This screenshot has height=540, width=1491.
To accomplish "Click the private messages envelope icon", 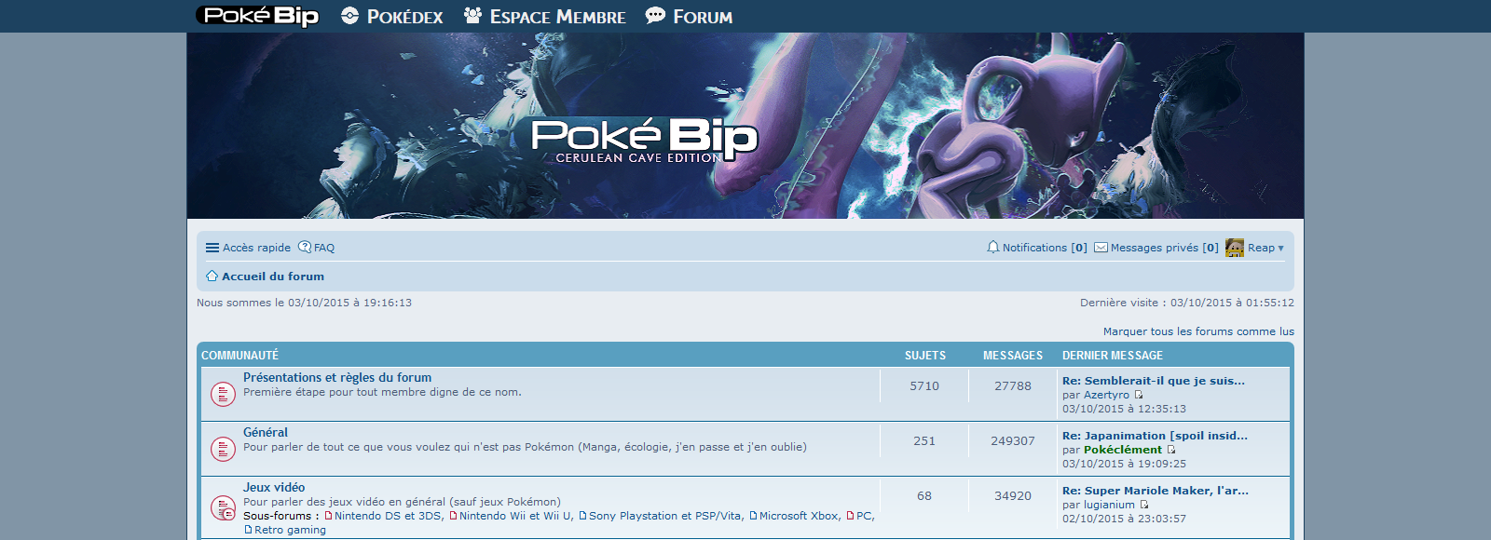I will coord(1101,248).
